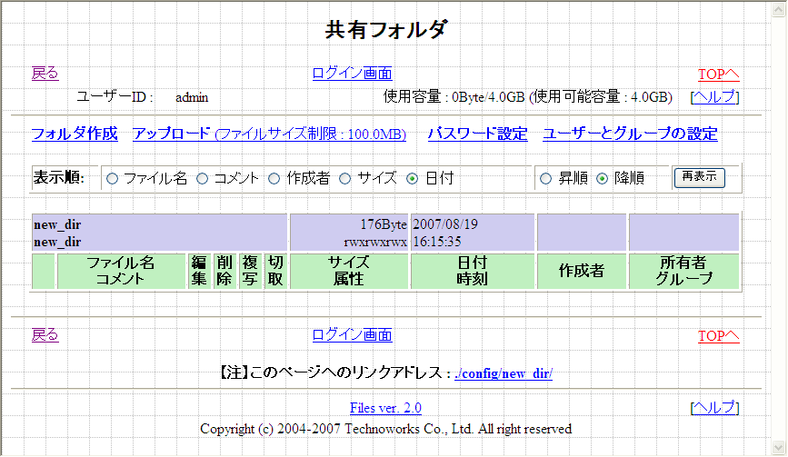Click the 戻る link in the header
This screenshot has width=788, height=457.
(45, 74)
